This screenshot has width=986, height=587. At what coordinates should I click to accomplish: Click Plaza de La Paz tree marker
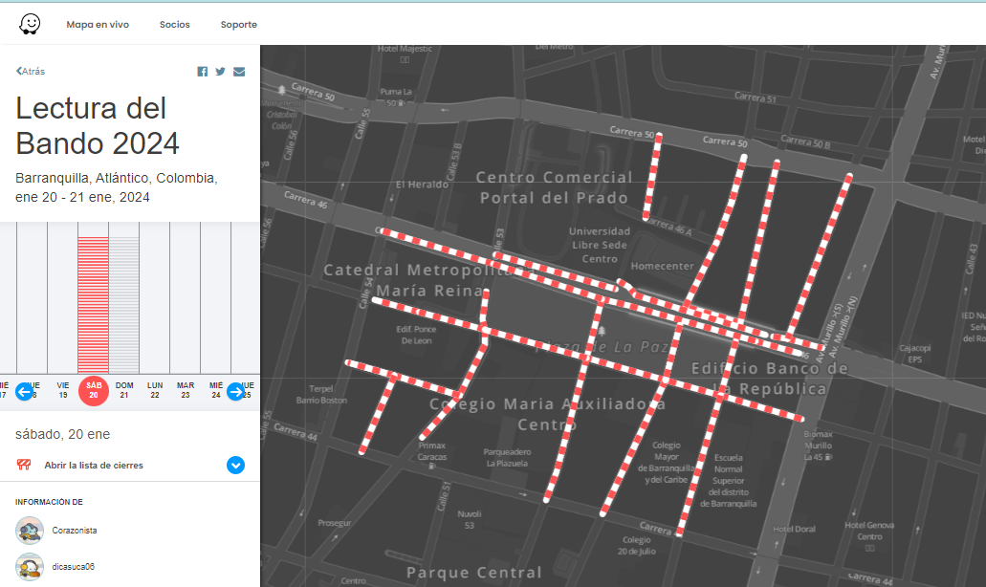[x=602, y=331]
